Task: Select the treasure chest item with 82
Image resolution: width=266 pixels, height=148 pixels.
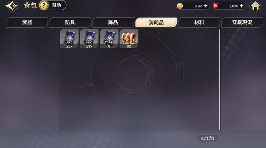Action: point(129,39)
